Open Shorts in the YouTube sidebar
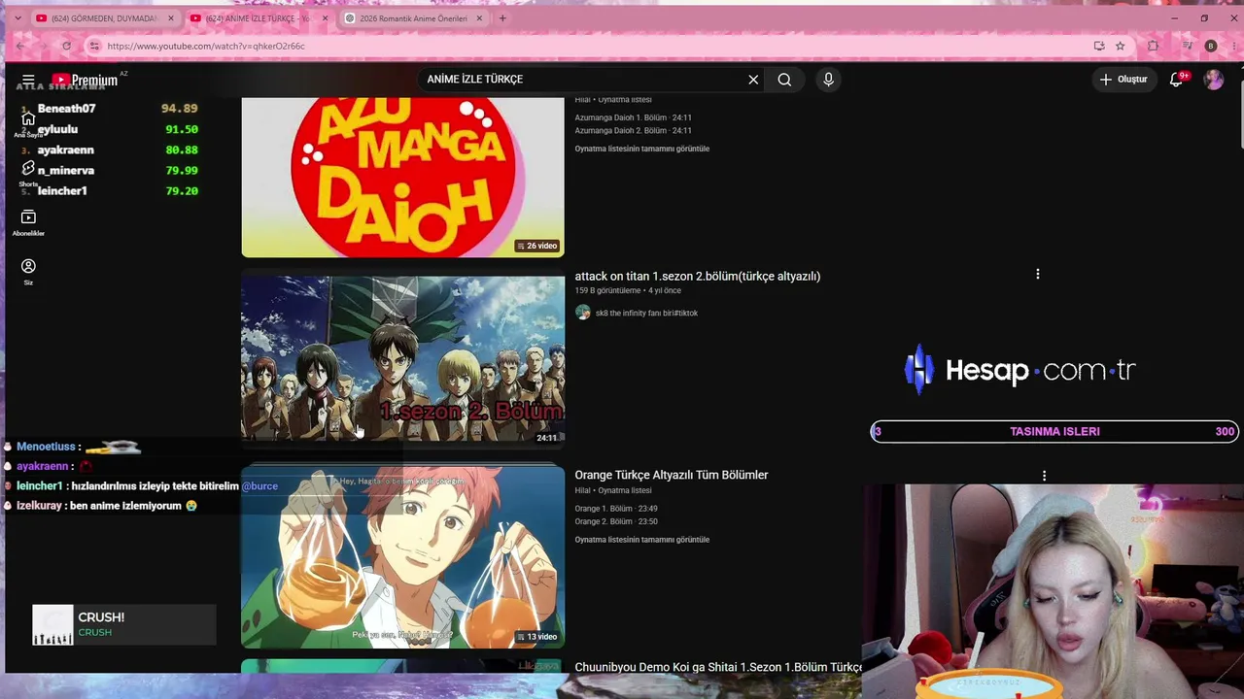1244x699 pixels. pyautogui.click(x=28, y=174)
